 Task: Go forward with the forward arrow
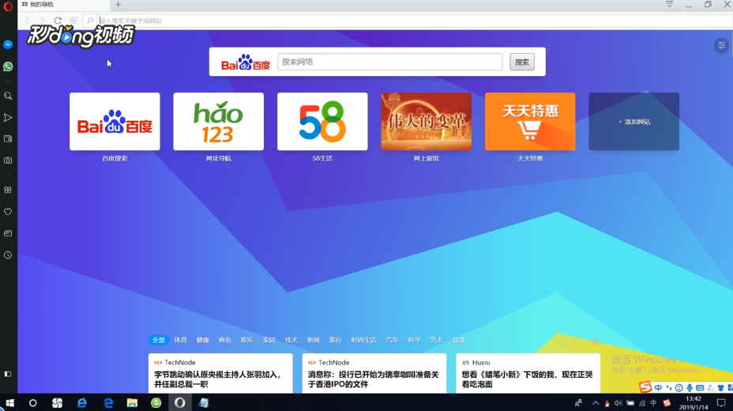click(x=42, y=21)
